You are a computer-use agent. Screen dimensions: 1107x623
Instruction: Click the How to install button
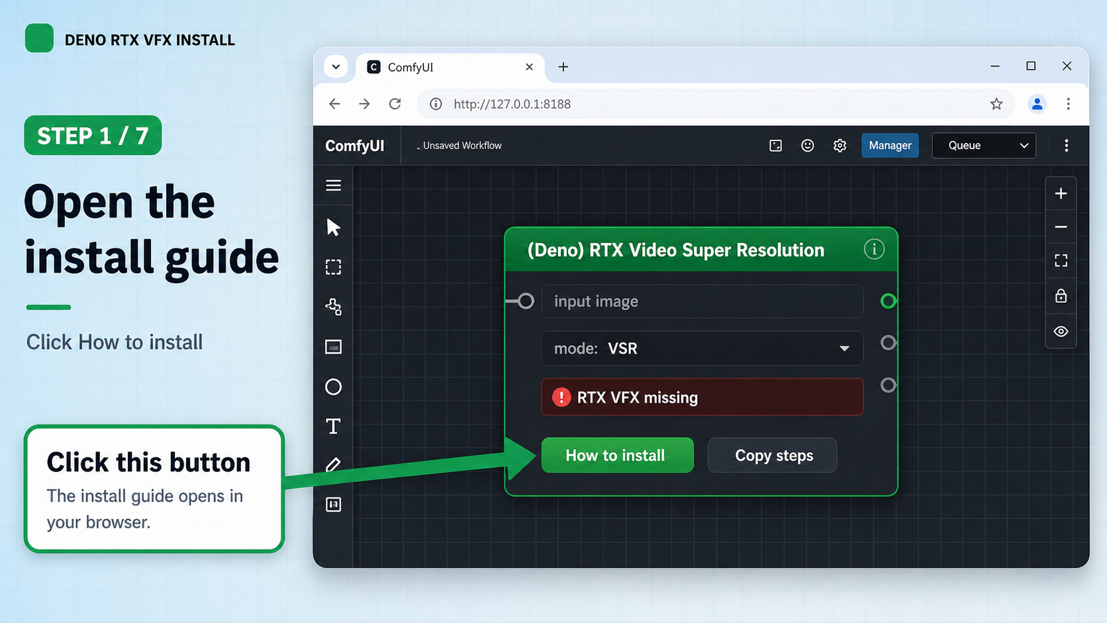[617, 455]
